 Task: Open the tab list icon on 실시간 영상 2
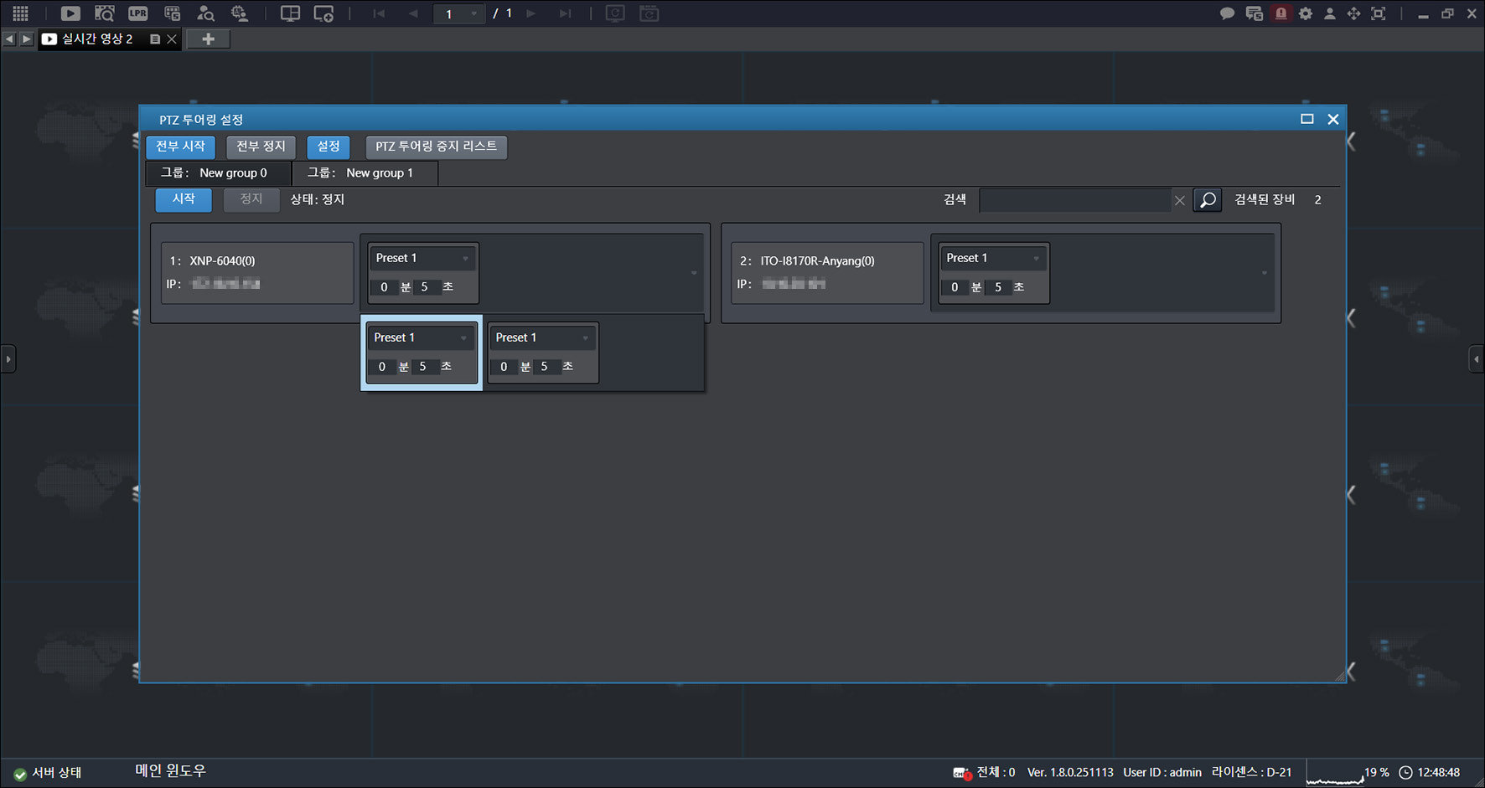pos(155,39)
